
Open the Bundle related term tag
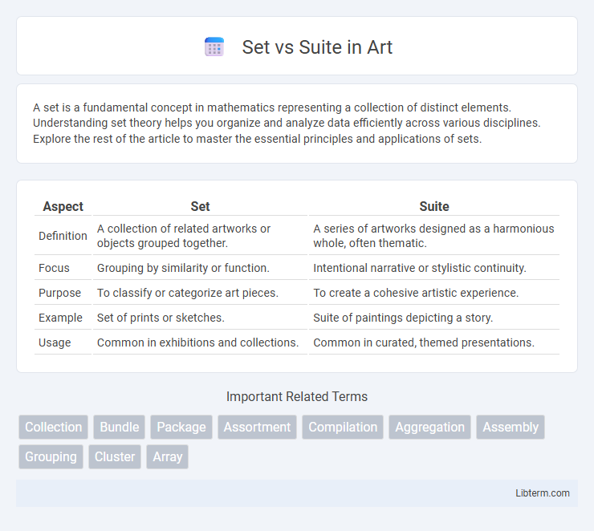point(120,427)
